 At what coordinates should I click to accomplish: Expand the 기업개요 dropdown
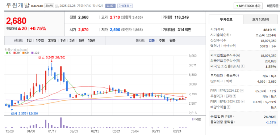pos(125,6)
